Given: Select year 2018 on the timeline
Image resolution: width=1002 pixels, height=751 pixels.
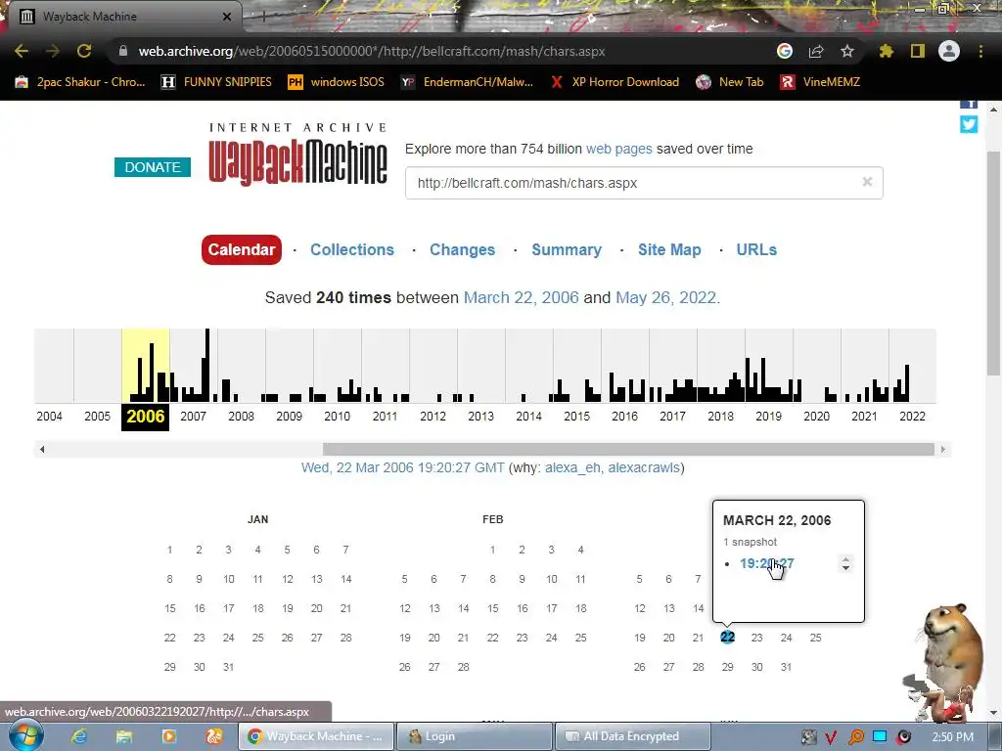Looking at the screenshot, I should pyautogui.click(x=720, y=417).
